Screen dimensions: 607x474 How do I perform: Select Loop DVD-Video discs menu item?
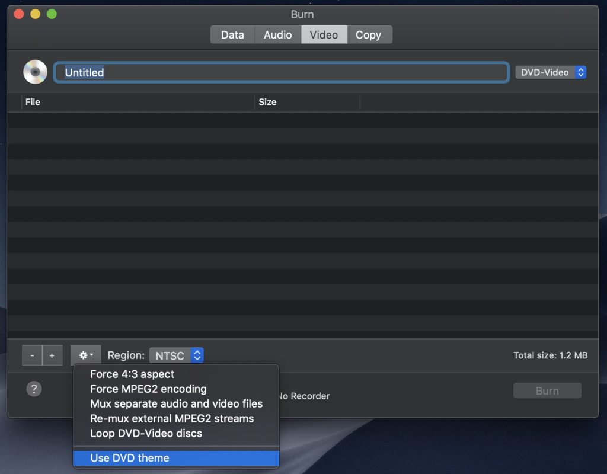tap(146, 434)
